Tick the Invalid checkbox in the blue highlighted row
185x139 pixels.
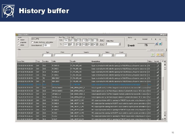click(158, 84)
